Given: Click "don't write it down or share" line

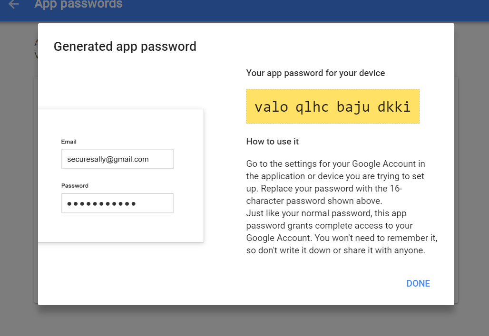Looking at the screenshot, I should coord(335,250).
